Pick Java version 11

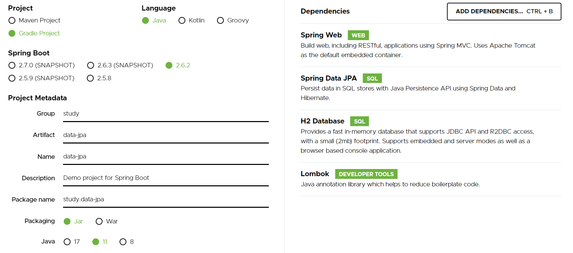pos(100,242)
